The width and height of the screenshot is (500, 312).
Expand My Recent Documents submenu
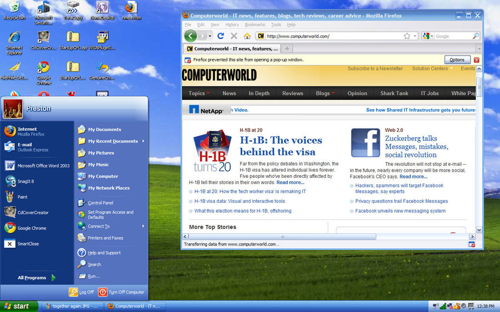tap(113, 141)
